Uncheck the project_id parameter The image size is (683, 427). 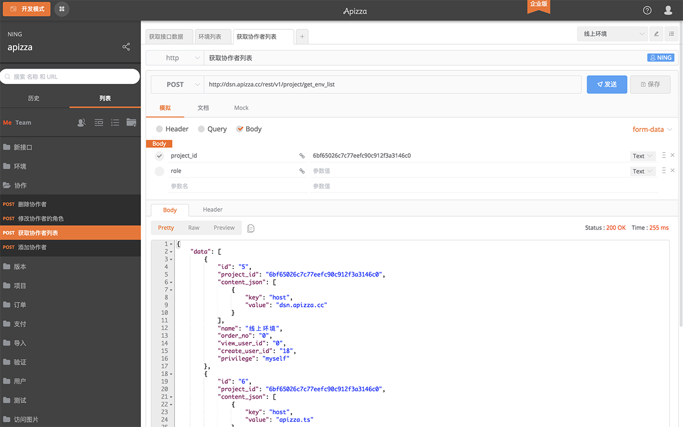tap(158, 155)
